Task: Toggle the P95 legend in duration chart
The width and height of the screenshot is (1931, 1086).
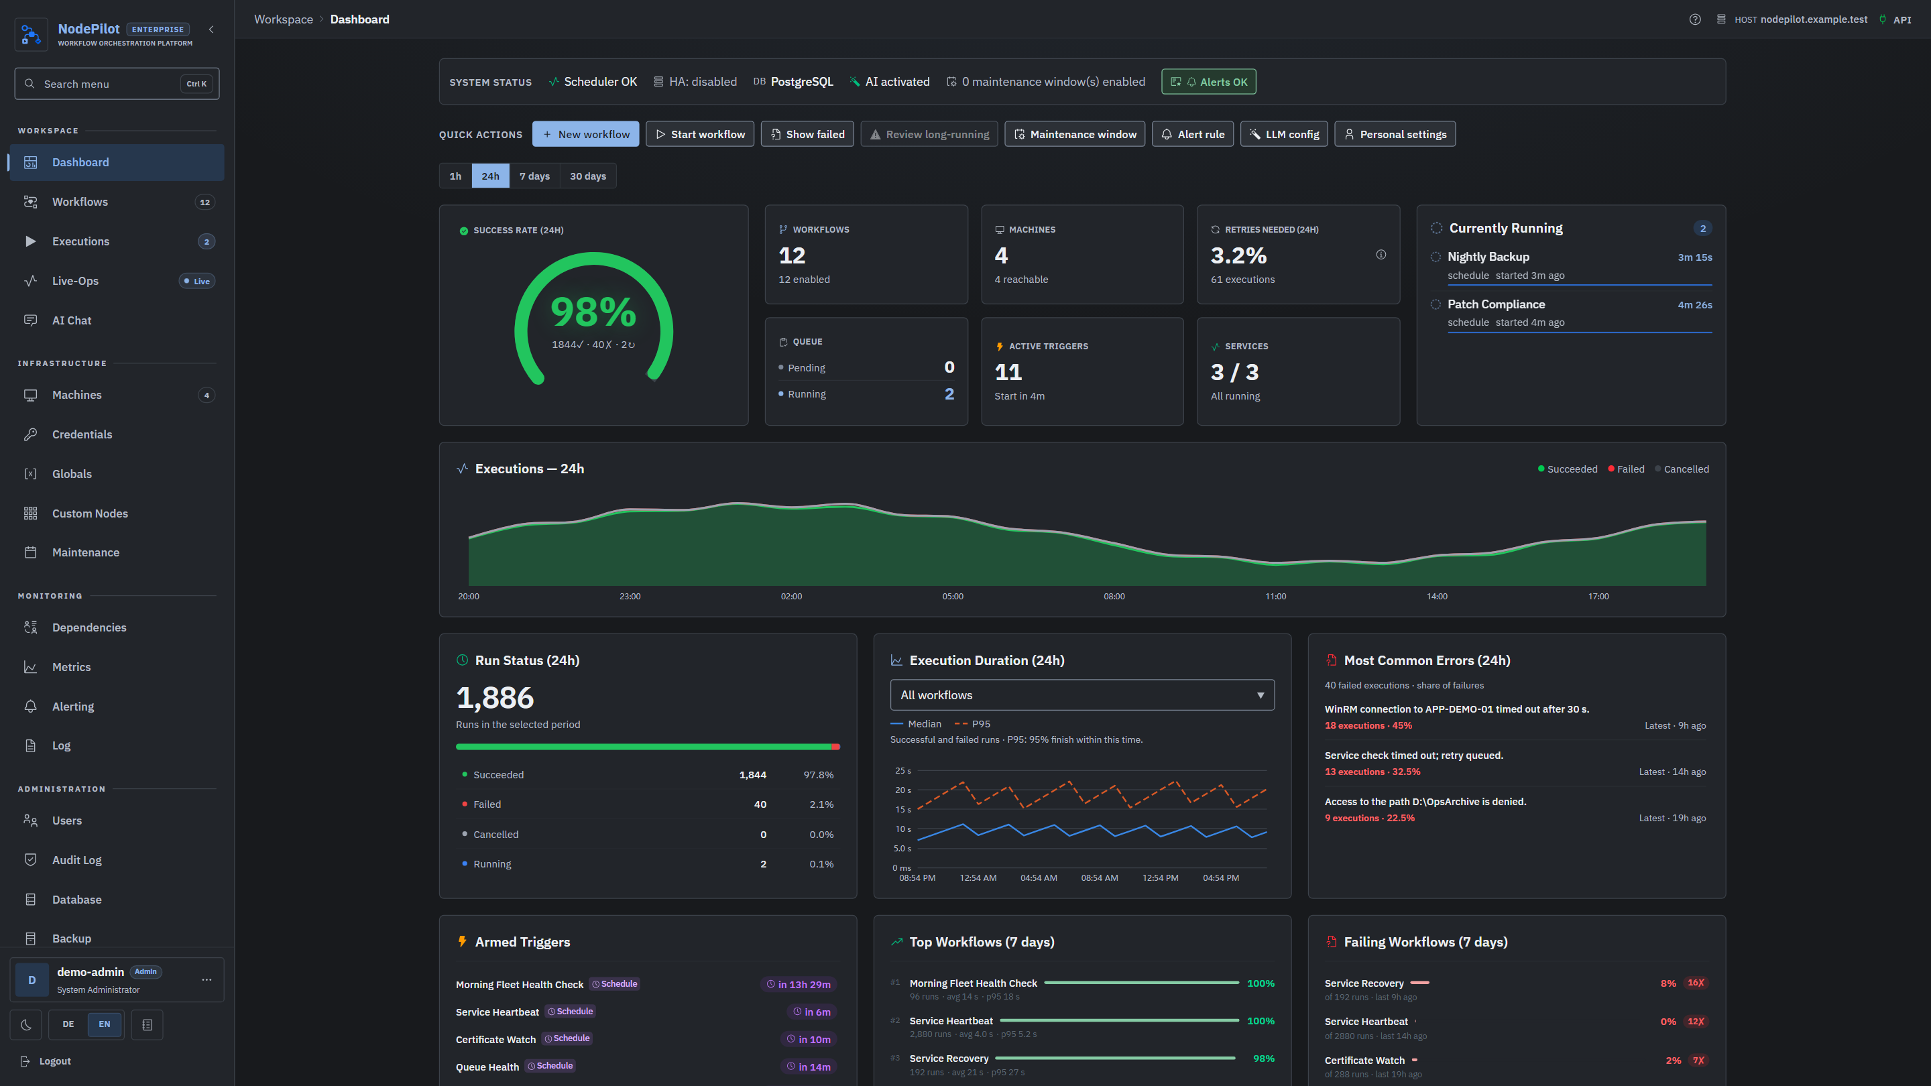Action: coord(972,724)
